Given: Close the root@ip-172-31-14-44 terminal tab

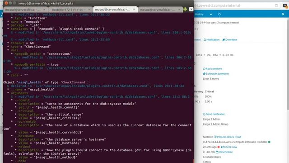Looking at the screenshot, I should 89,10.
